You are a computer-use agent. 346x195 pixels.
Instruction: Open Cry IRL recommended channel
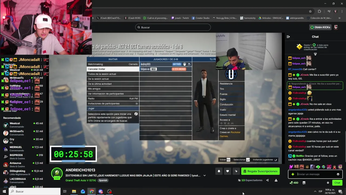pyautogui.click(x=23, y=141)
